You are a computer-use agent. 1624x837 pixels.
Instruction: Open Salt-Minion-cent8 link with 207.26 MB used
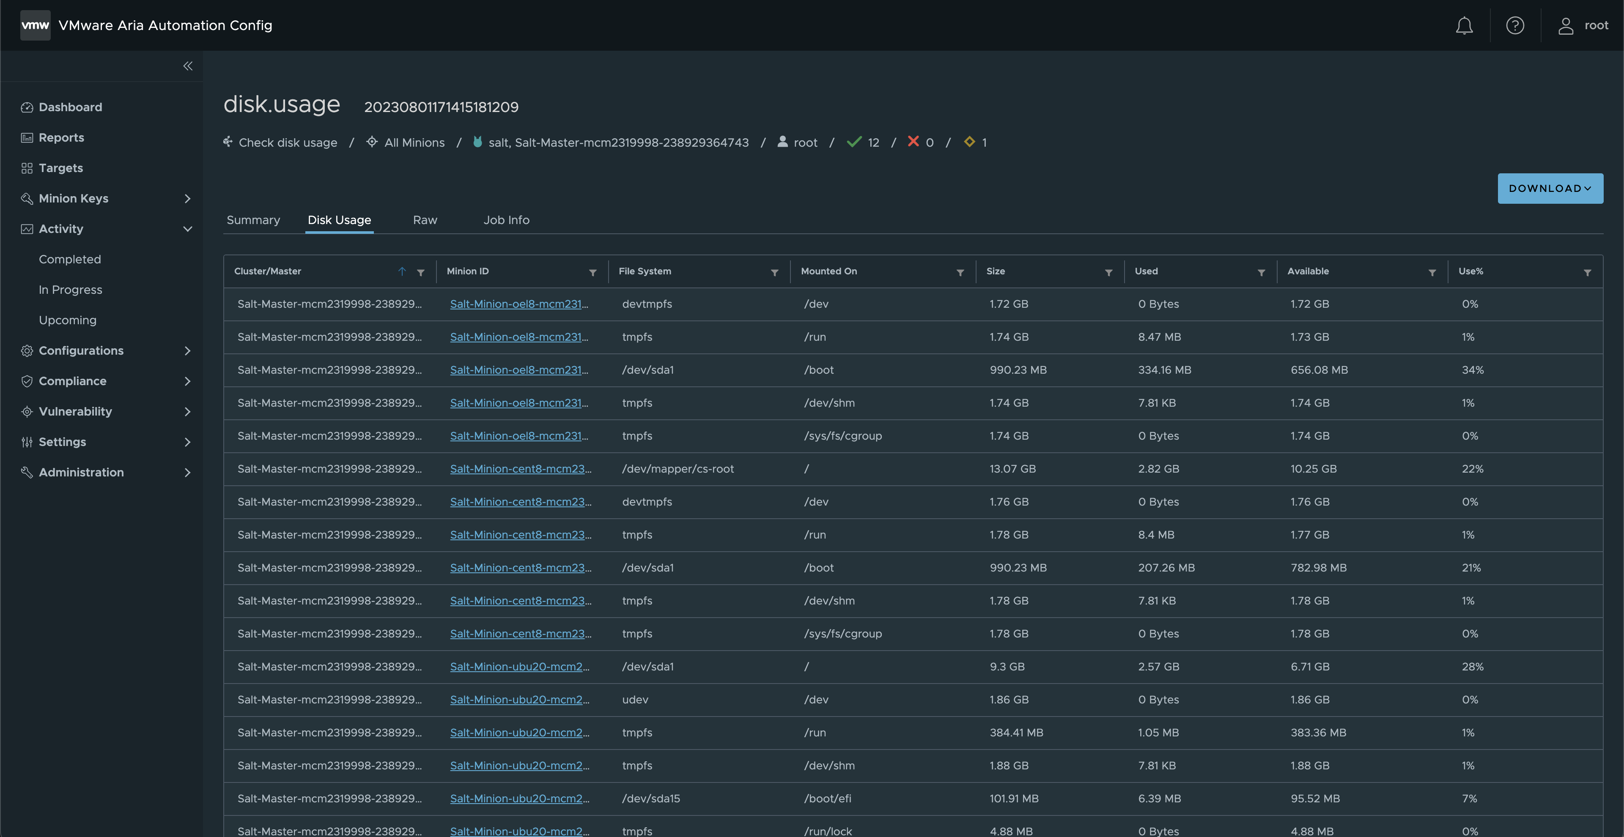521,568
